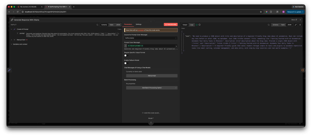Switch to the My courses AU Moodle tab

(x=29, y=7)
